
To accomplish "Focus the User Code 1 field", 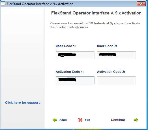I will [75, 55].
